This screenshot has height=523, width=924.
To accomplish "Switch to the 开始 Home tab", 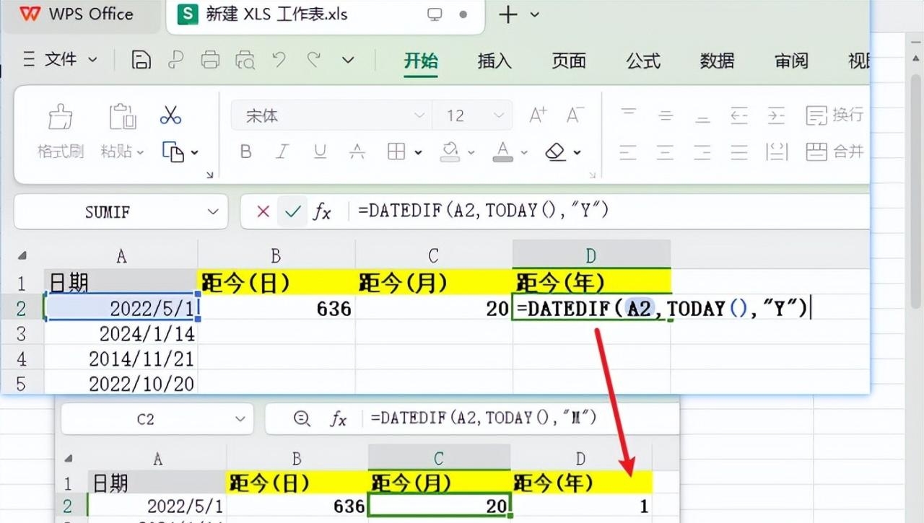I will coord(421,61).
